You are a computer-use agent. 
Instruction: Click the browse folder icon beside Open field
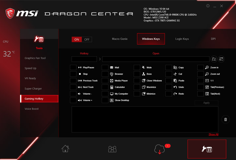(x=214, y=59)
